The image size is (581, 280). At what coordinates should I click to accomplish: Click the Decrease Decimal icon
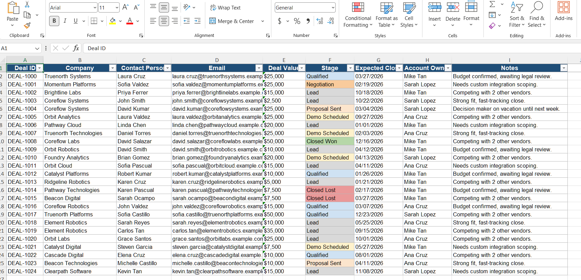coord(331,21)
